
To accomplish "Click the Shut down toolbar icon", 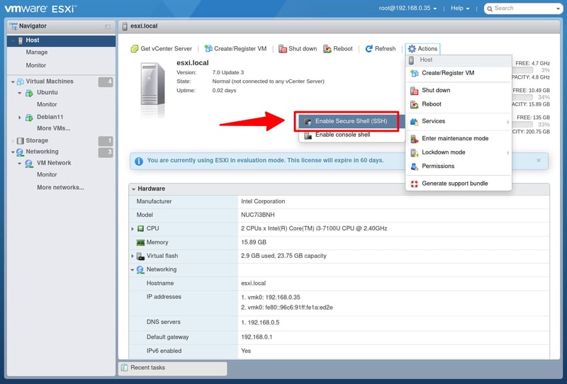I will coord(283,49).
